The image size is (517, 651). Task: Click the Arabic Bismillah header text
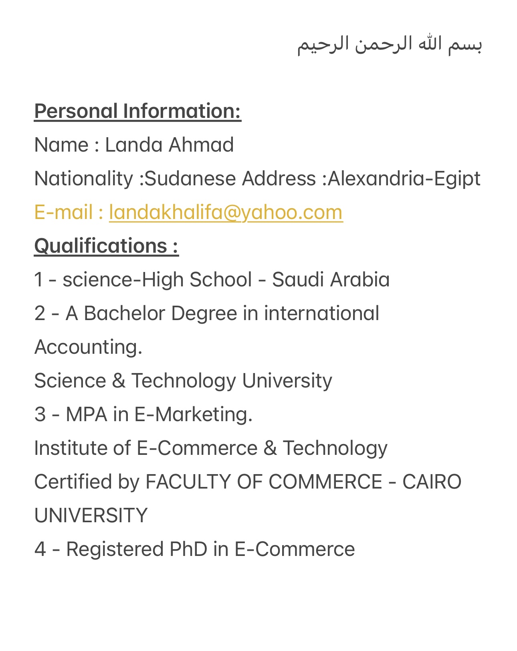tap(390, 44)
